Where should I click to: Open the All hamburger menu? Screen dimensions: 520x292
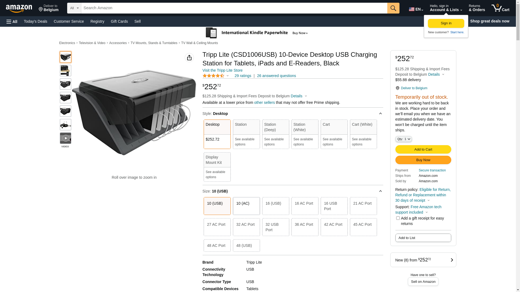12,22
